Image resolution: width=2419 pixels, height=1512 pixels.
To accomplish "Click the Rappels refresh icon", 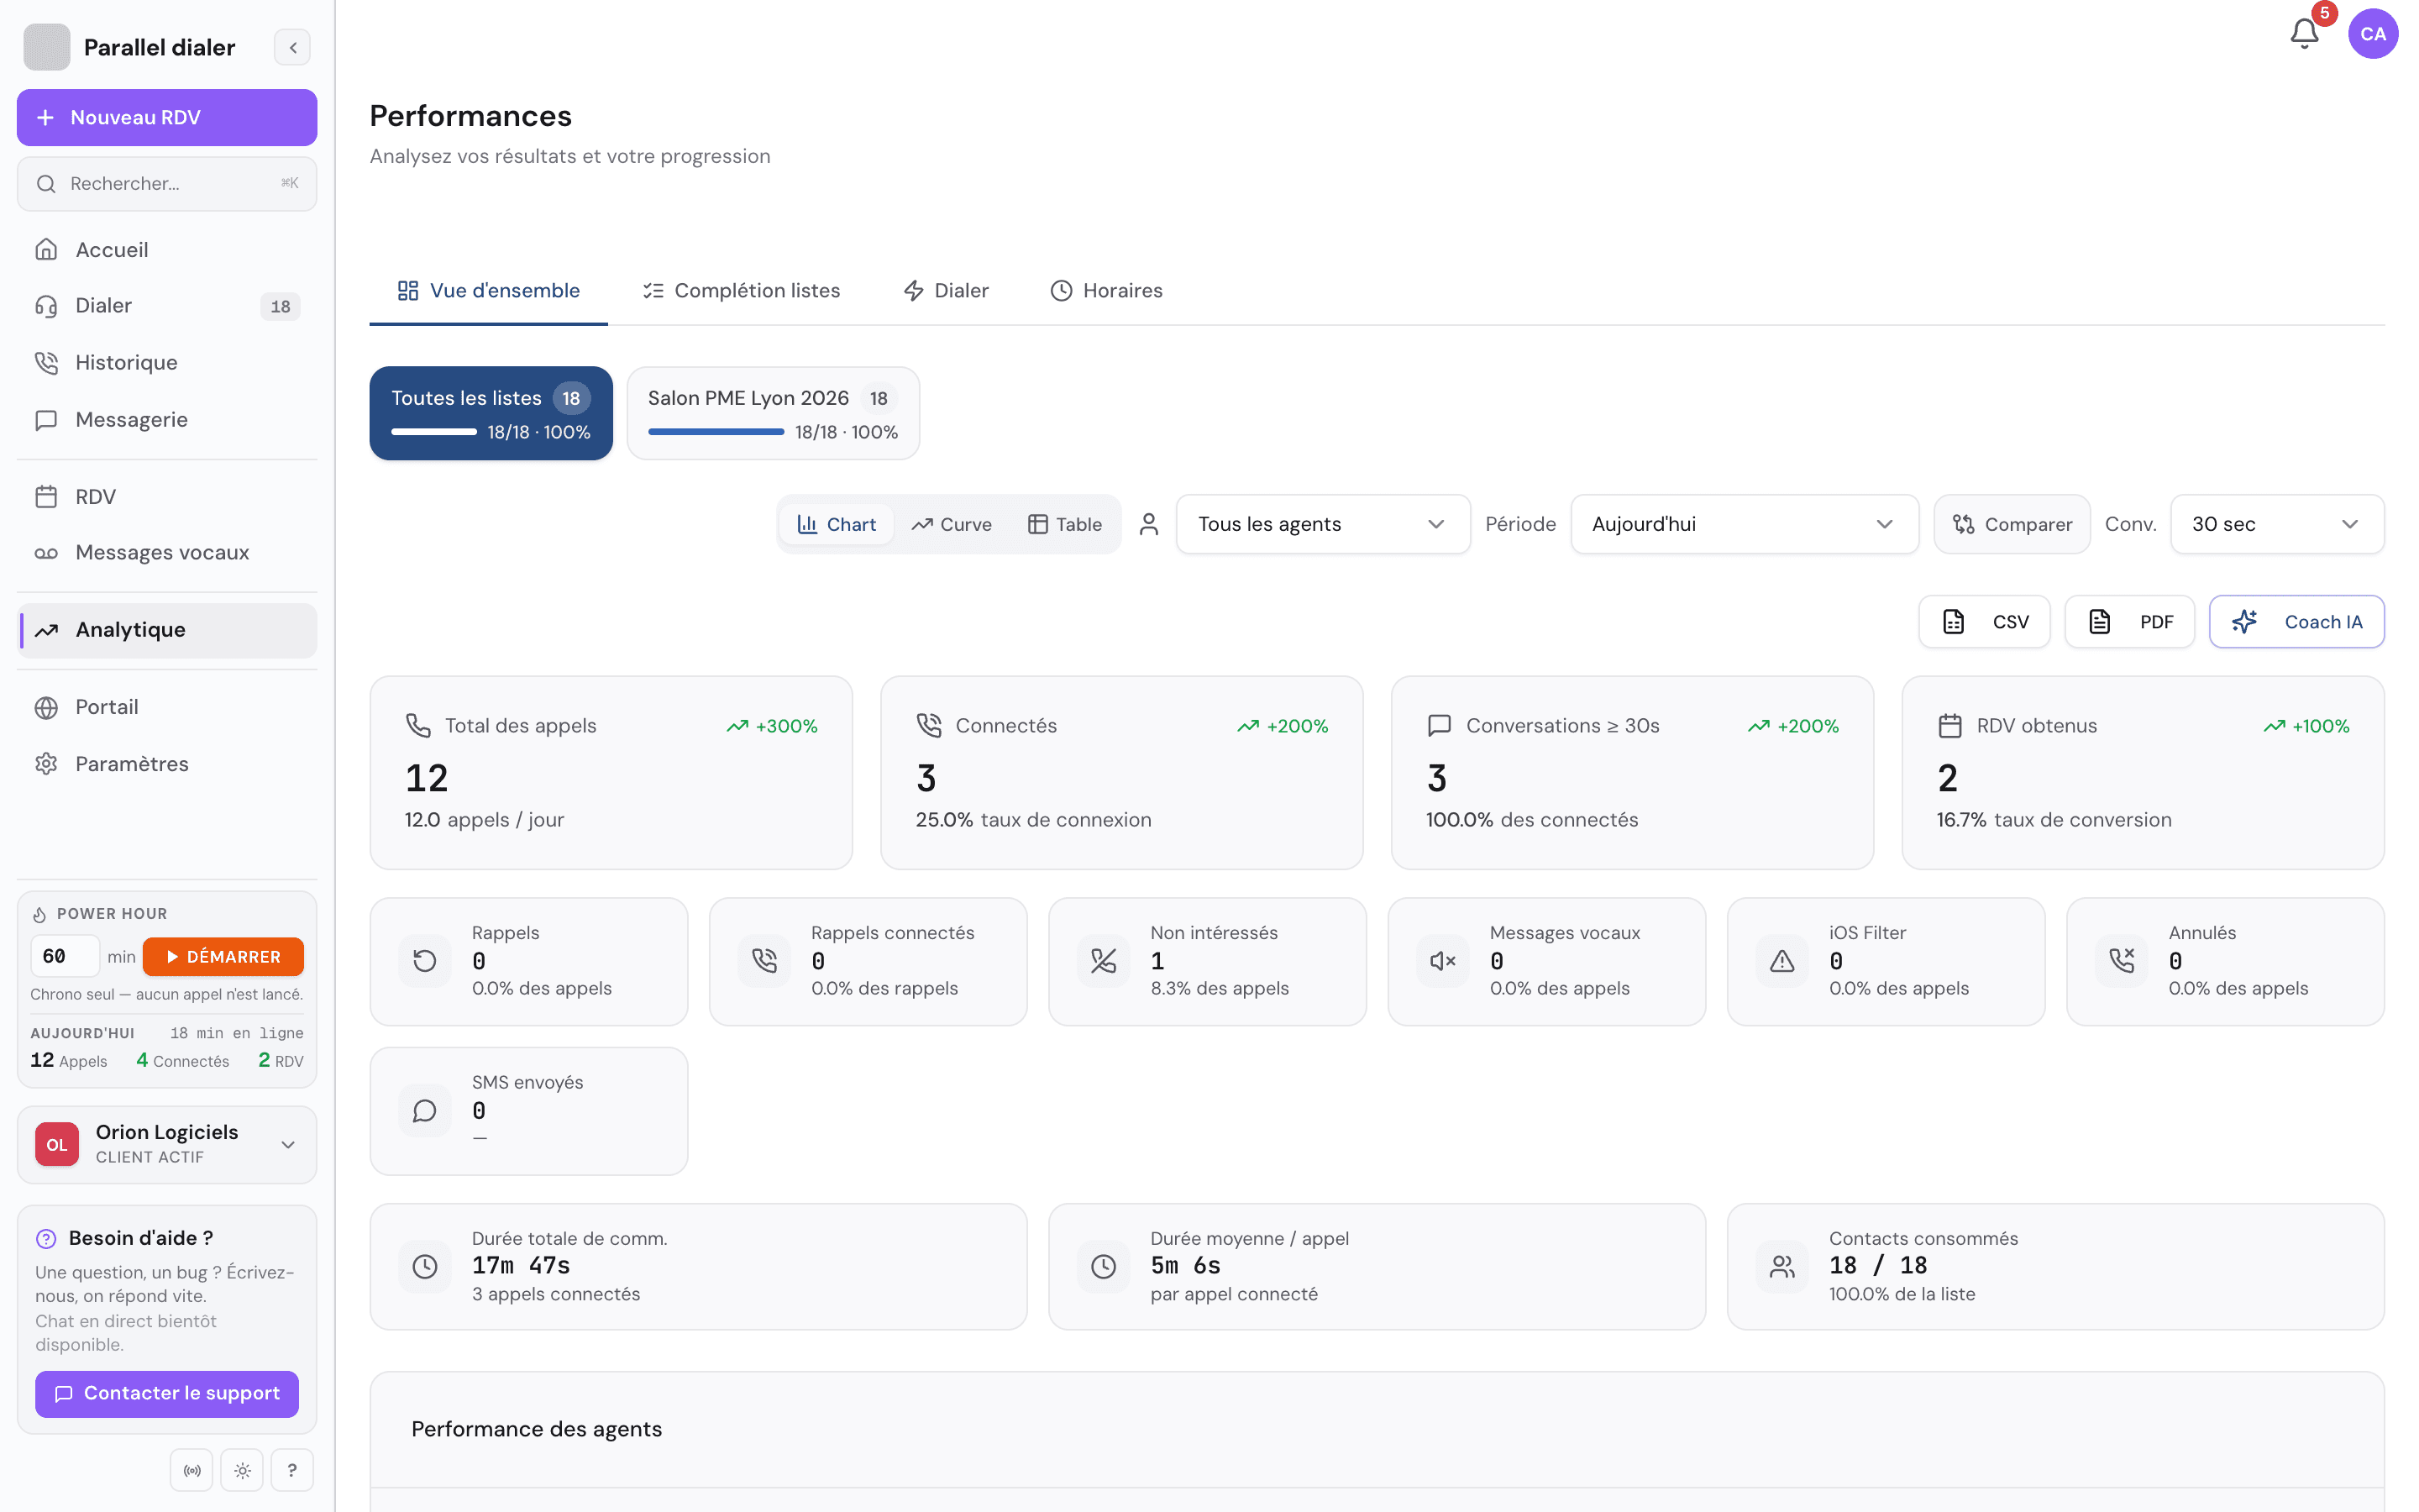I will click(425, 961).
